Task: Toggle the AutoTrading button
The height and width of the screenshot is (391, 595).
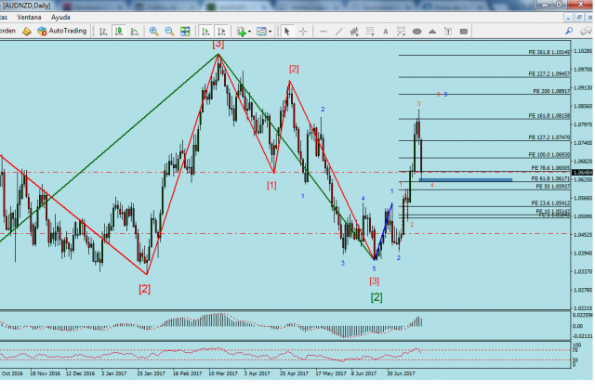Action: 62,31
